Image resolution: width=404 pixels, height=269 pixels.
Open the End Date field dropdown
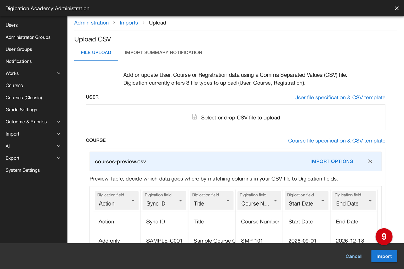coord(354,200)
